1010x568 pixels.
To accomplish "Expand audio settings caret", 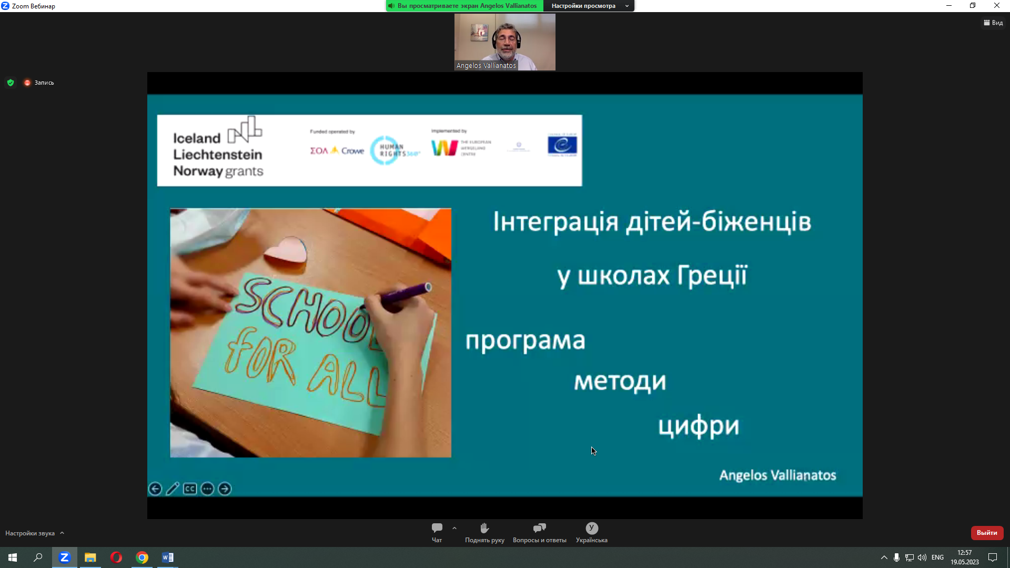I will [62, 533].
